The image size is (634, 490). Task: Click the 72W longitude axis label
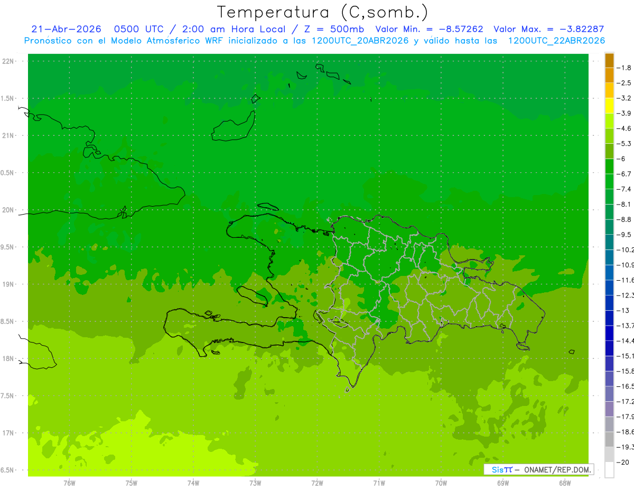point(317,483)
